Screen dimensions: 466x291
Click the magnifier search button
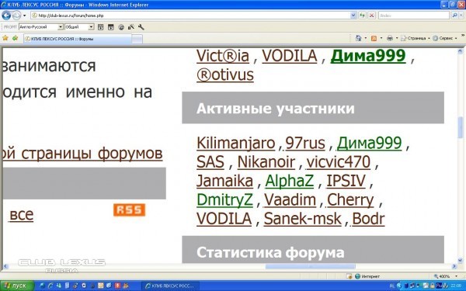coord(454,16)
